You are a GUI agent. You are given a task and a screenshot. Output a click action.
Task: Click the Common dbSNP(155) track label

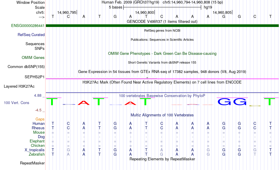point(26,67)
